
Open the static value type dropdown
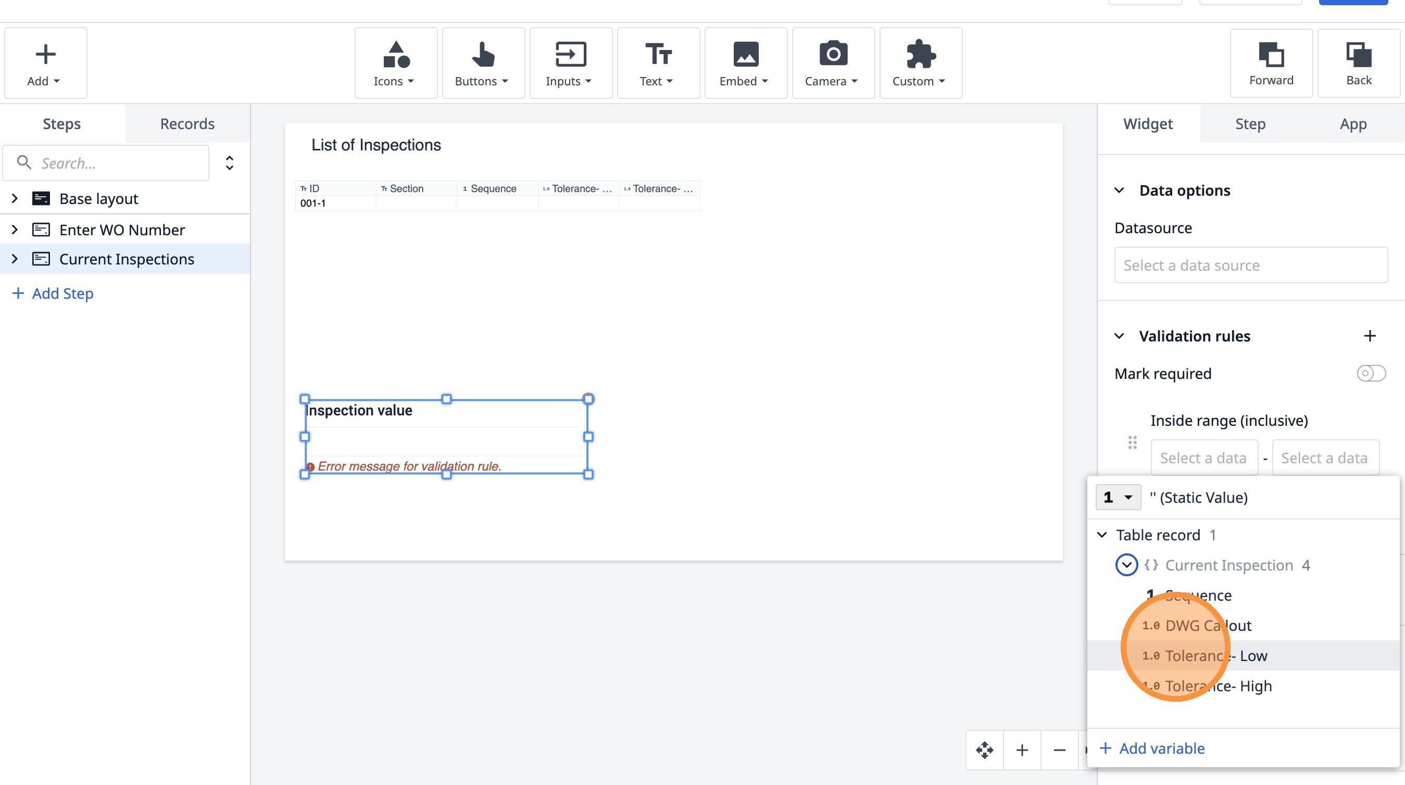tap(1118, 497)
